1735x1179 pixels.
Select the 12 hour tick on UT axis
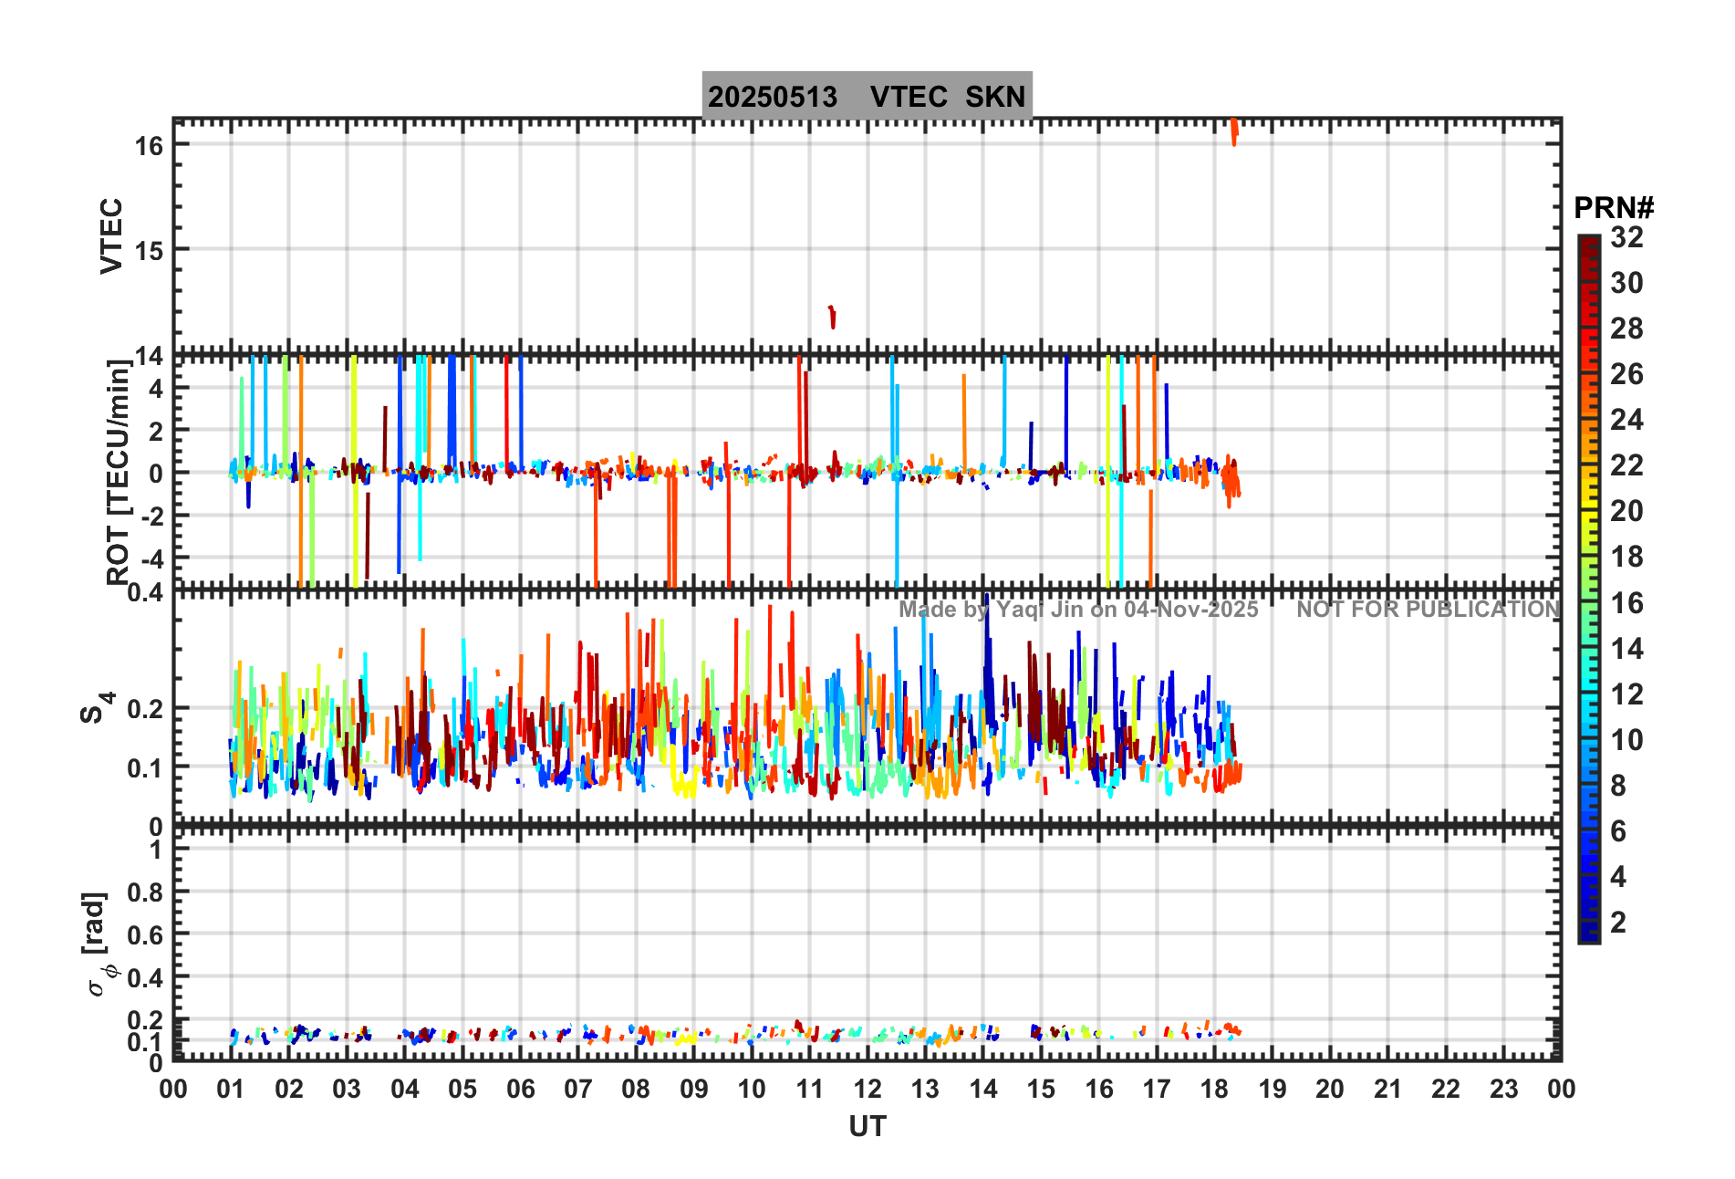(x=867, y=1089)
